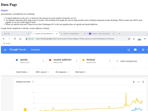Click the browser home icon
Image resolution: width=148 pixels, height=111 pixels.
(20, 39)
